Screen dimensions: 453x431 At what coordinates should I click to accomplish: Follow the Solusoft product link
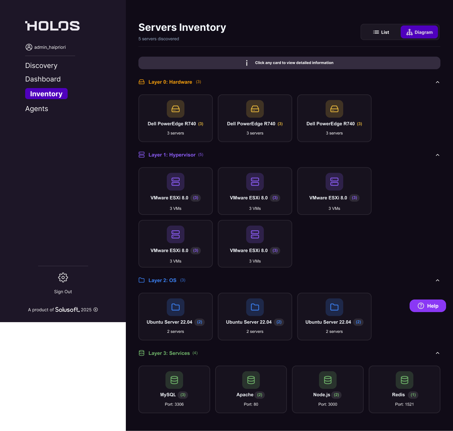[67, 310]
